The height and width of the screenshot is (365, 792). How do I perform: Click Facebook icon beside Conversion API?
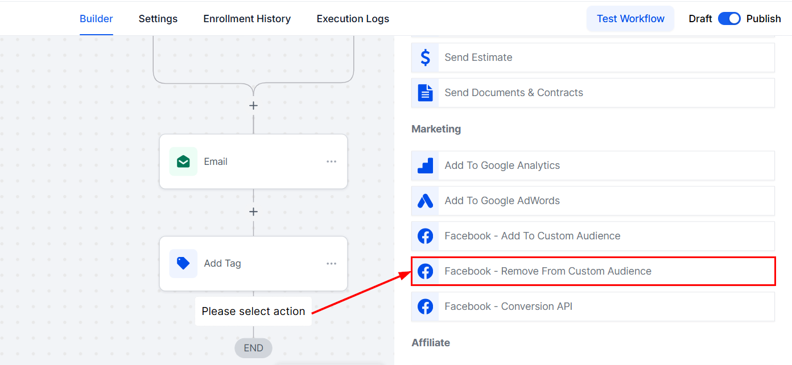pyautogui.click(x=425, y=306)
